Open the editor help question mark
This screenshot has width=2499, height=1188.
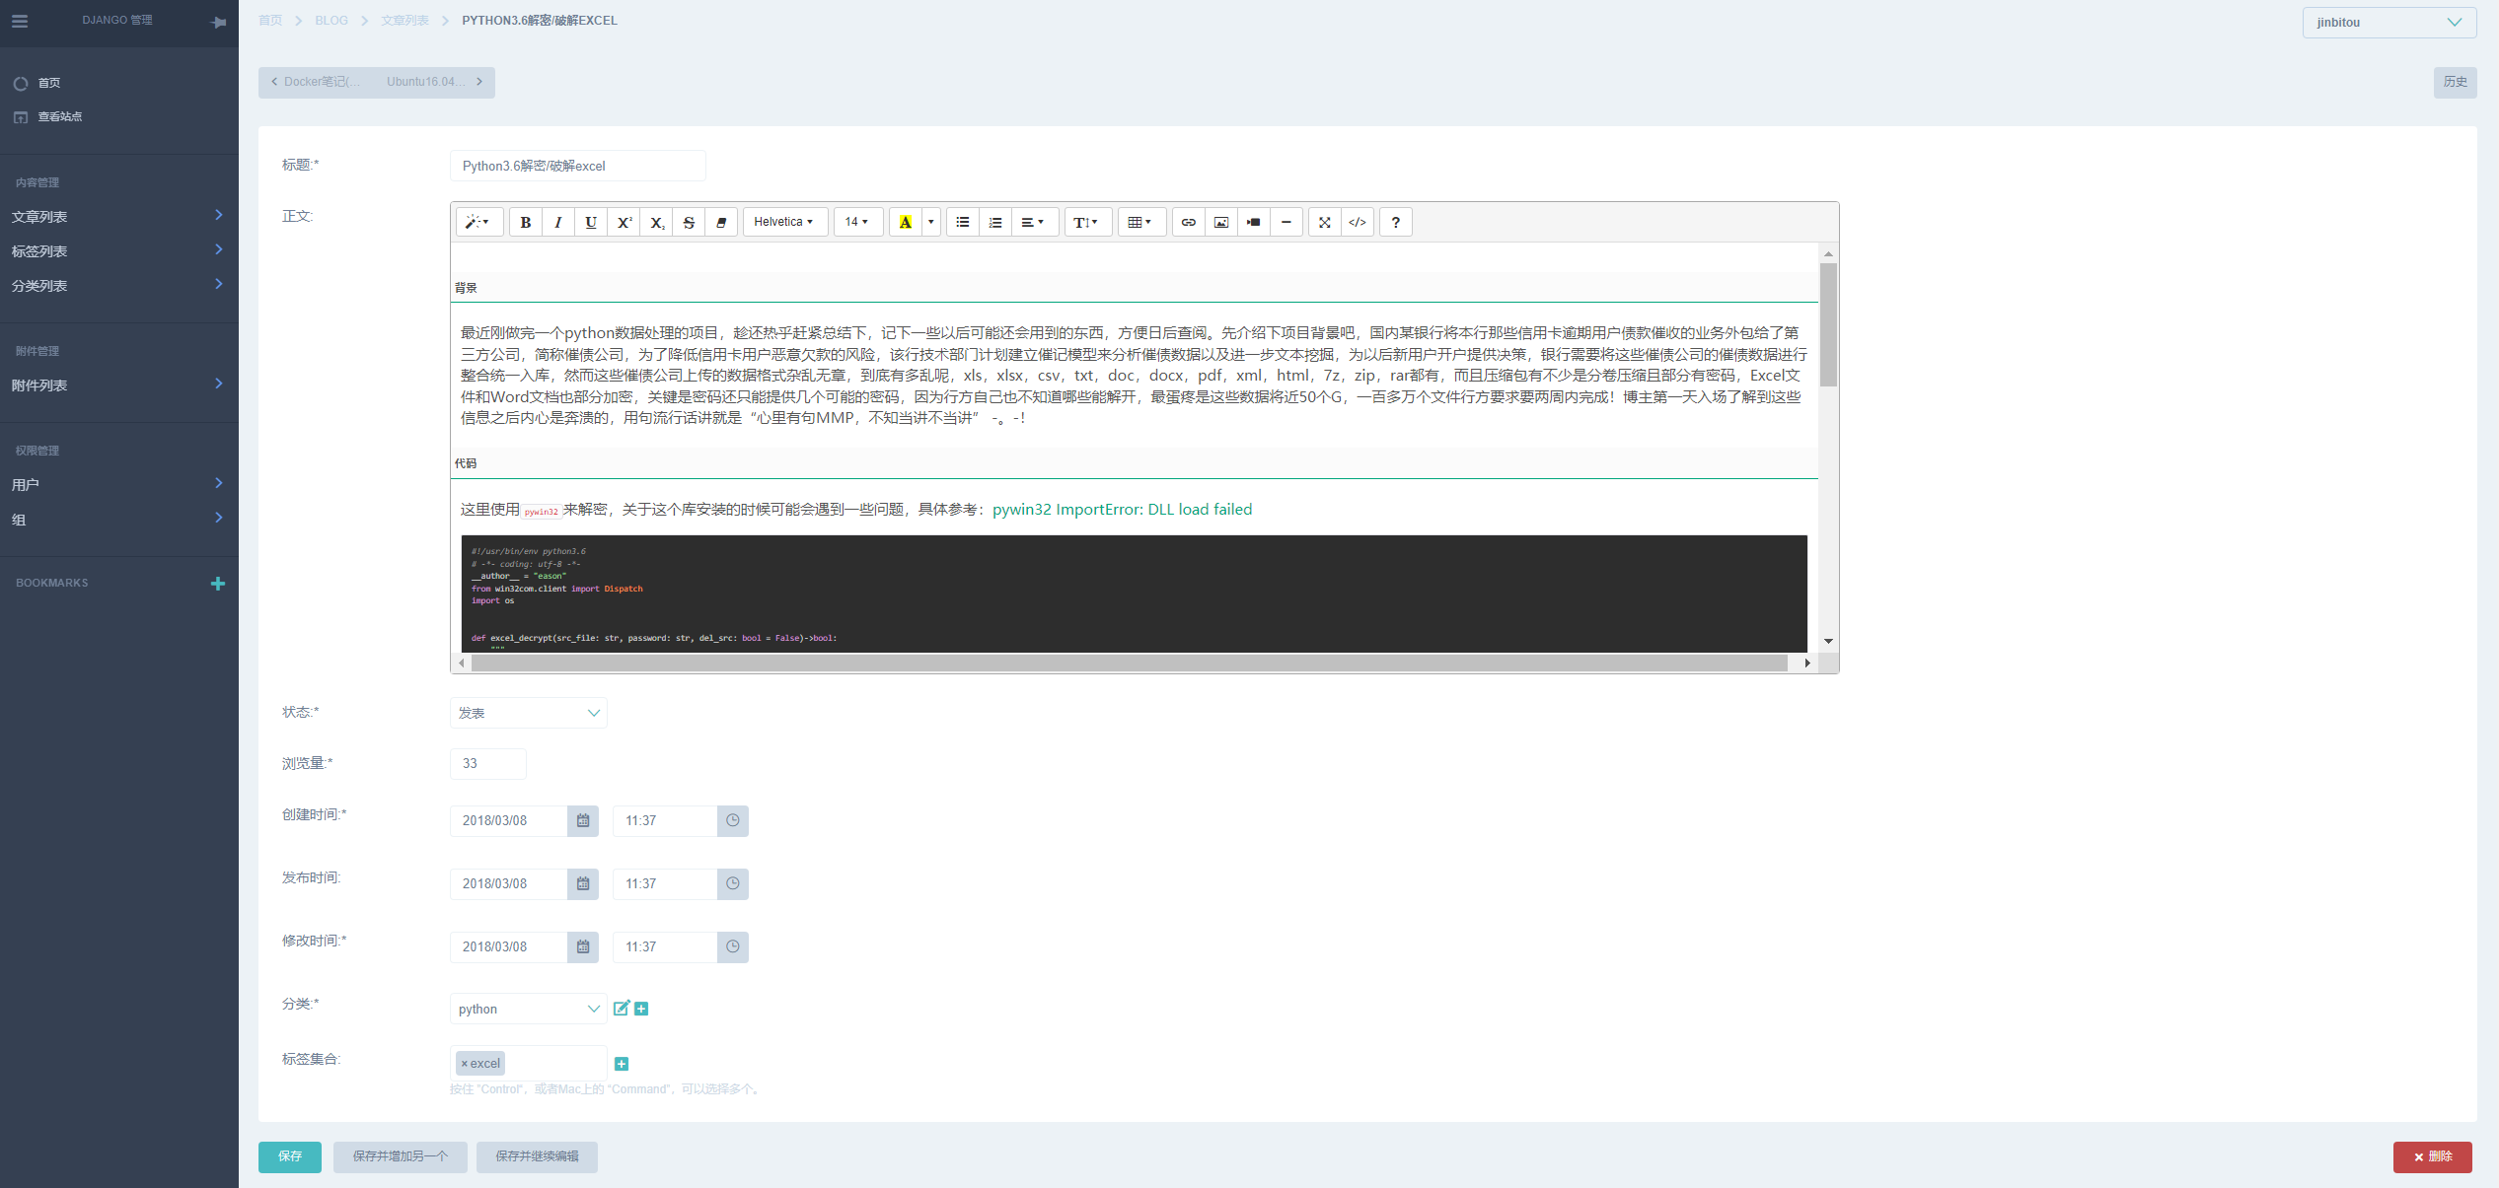click(1395, 223)
